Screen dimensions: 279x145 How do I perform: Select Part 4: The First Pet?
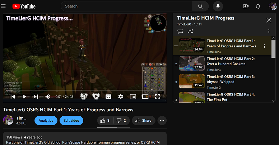tap(231, 97)
